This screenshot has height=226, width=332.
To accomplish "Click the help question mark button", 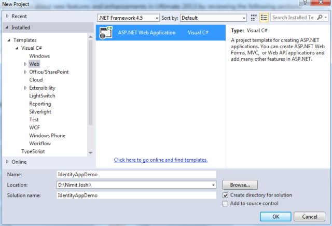I will point(305,3).
